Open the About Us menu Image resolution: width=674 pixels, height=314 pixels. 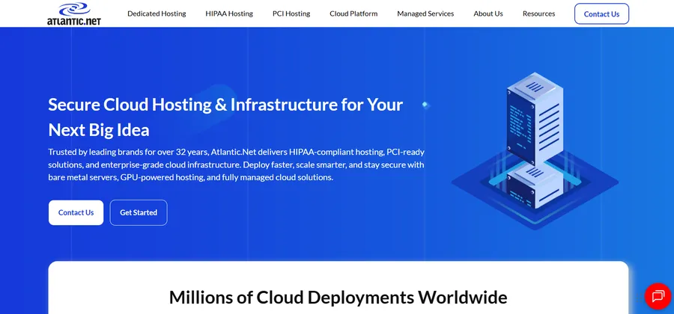coord(488,13)
